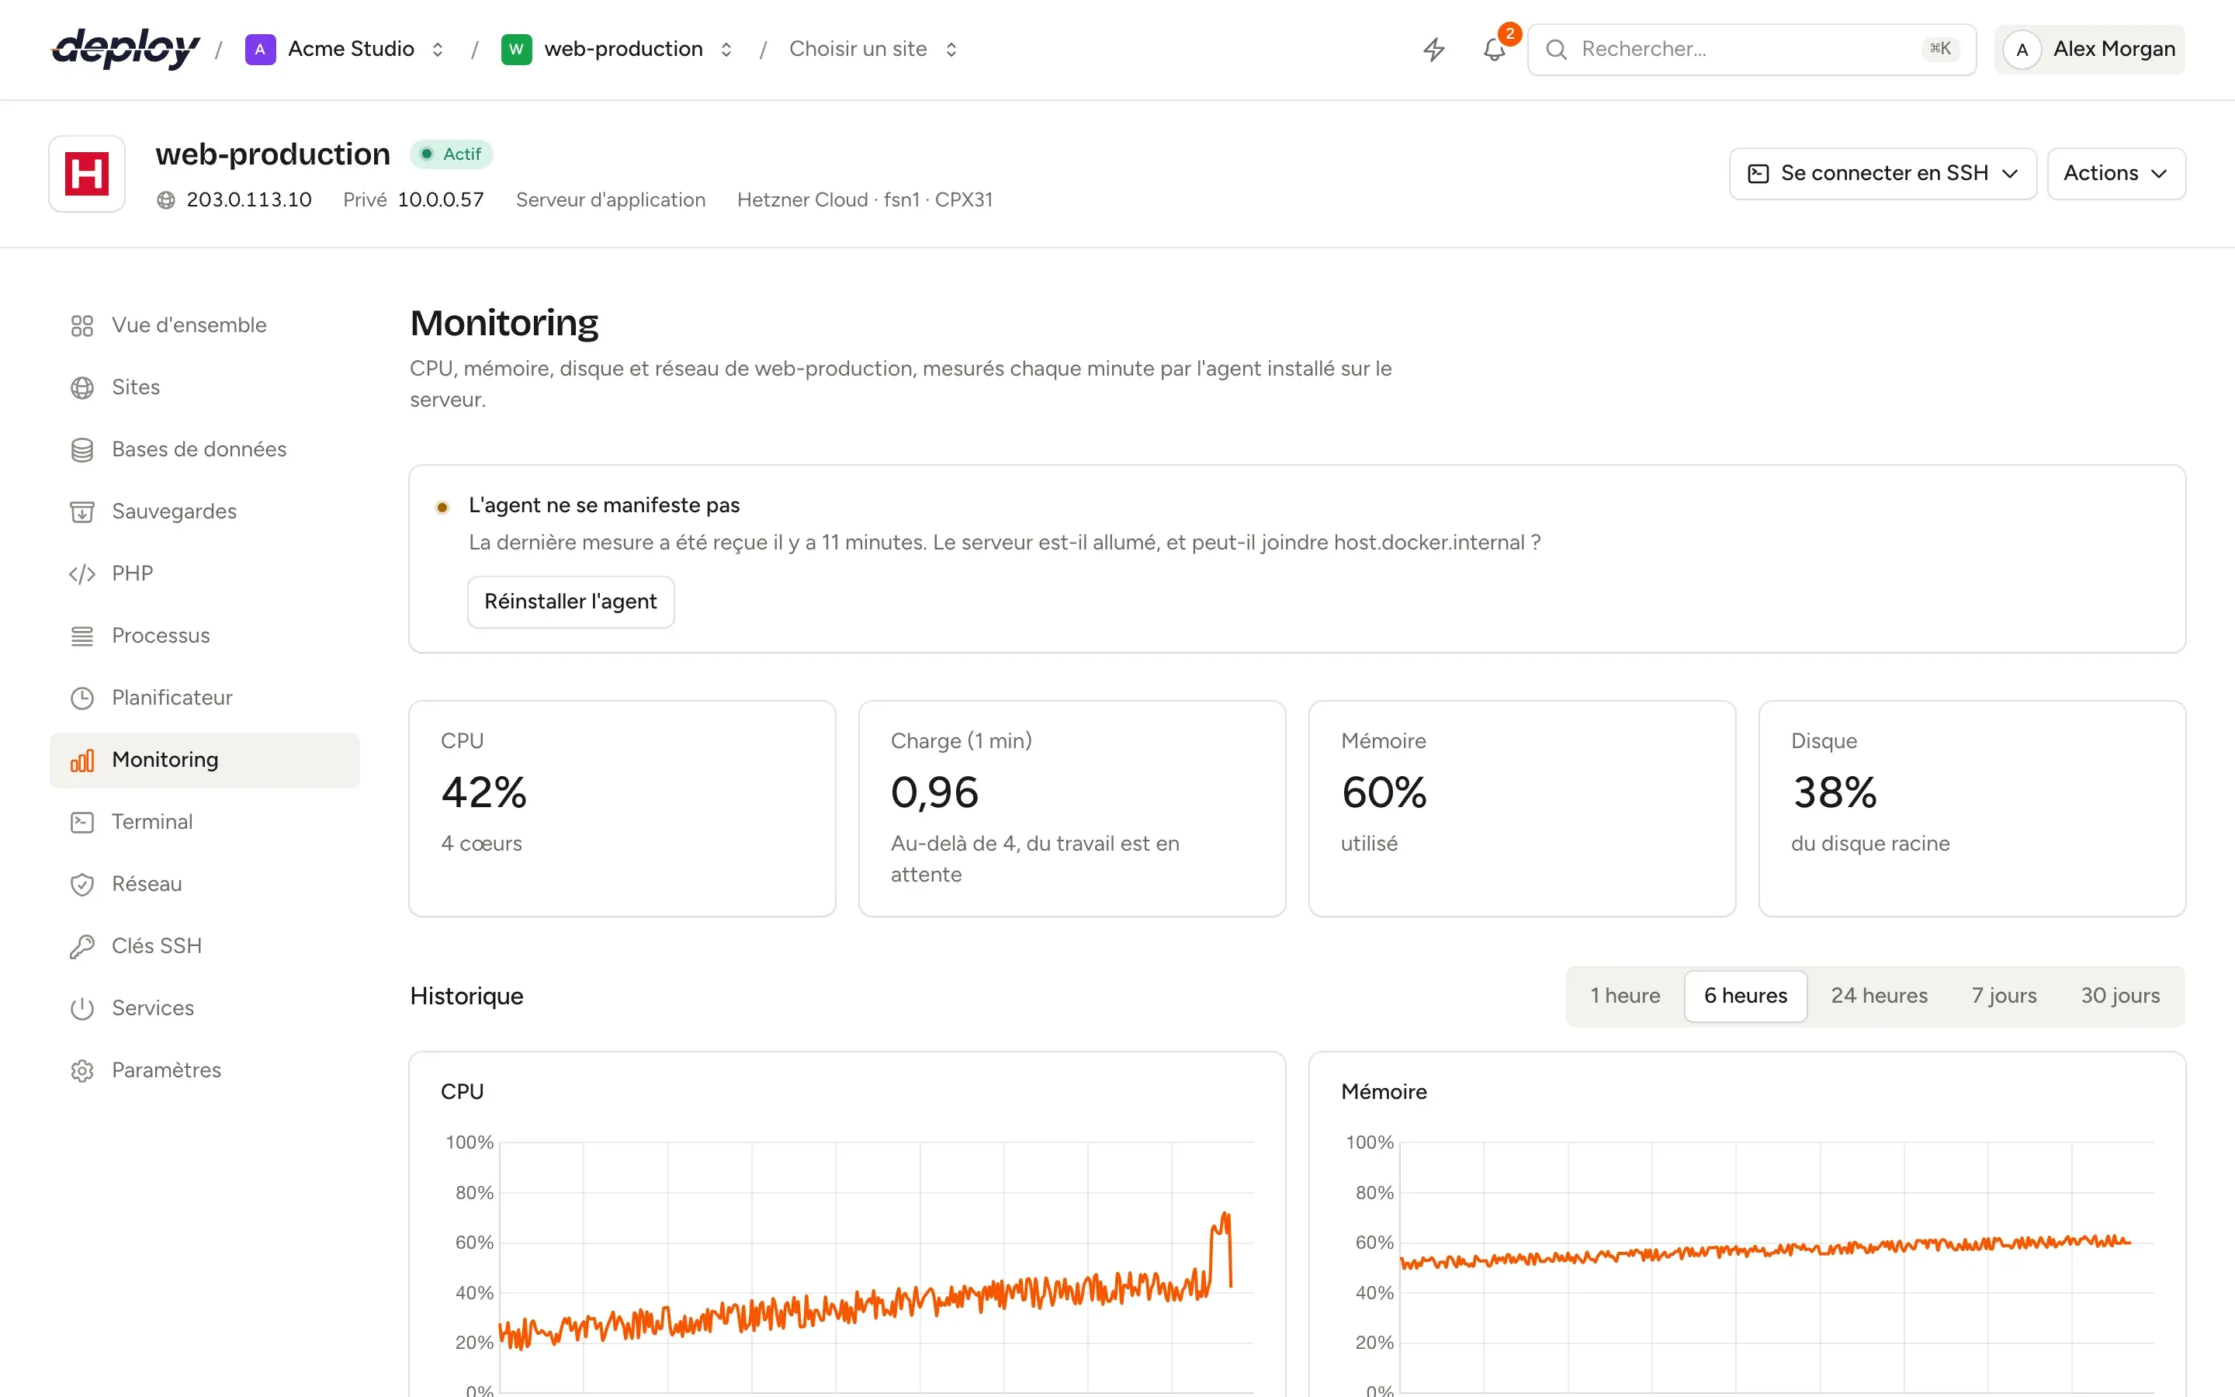The height and width of the screenshot is (1397, 2235).
Task: Click the Sauvegardes archive icon
Action: pyautogui.click(x=82, y=511)
